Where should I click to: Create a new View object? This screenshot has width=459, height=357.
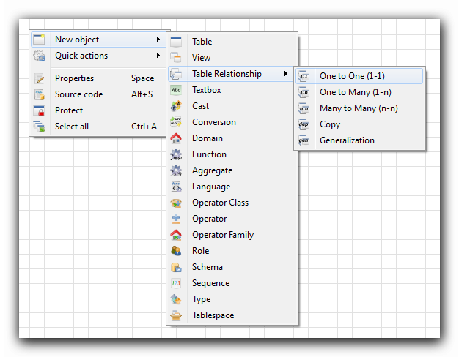pyautogui.click(x=232, y=58)
